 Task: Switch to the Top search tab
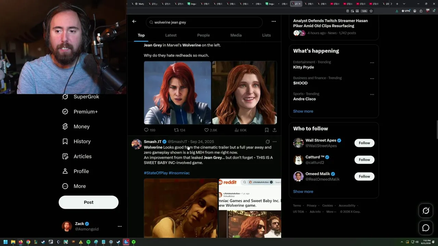pyautogui.click(x=141, y=35)
